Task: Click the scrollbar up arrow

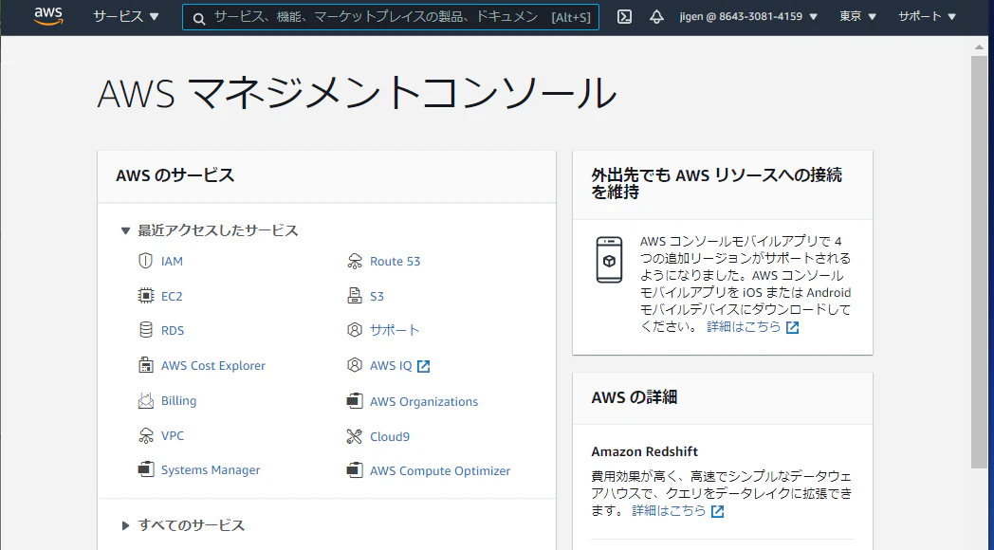Action: click(x=979, y=47)
